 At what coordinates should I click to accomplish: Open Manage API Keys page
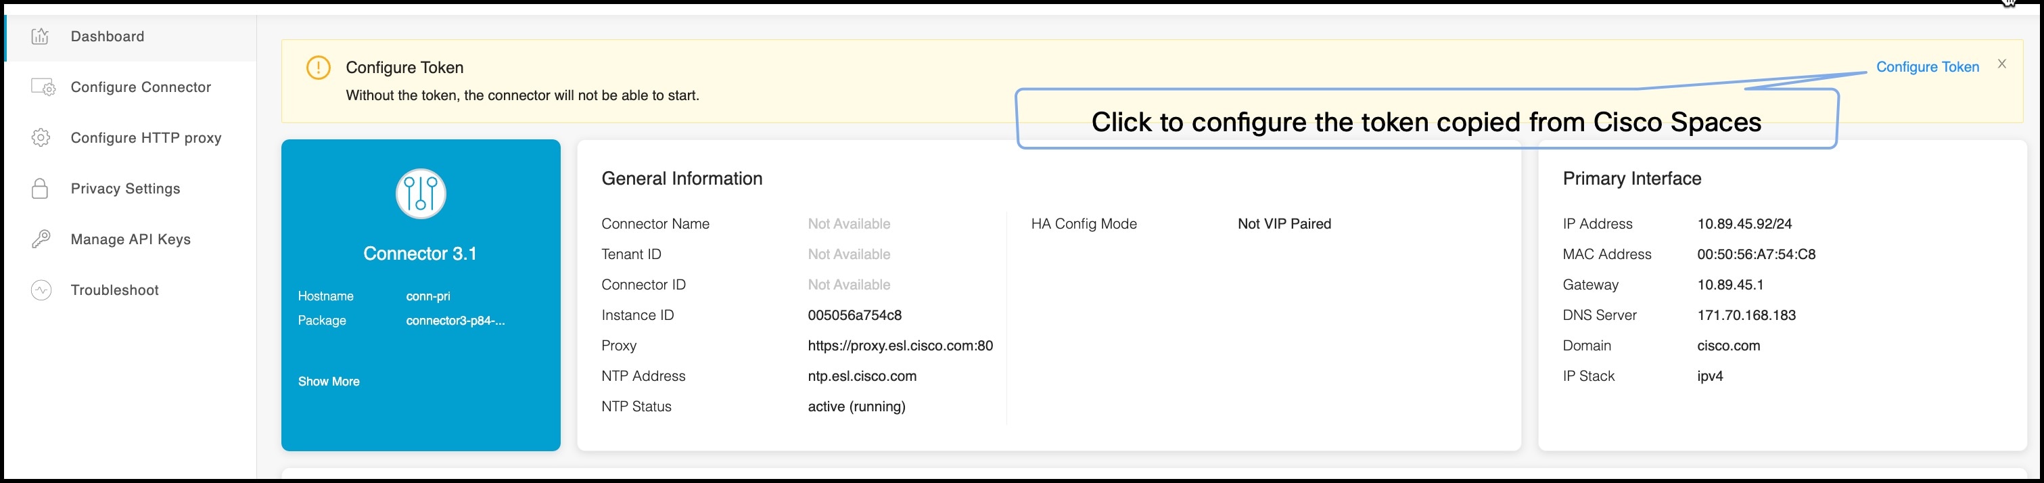tap(130, 239)
